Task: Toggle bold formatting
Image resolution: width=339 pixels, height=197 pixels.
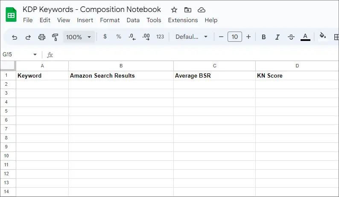Action: click(263, 37)
